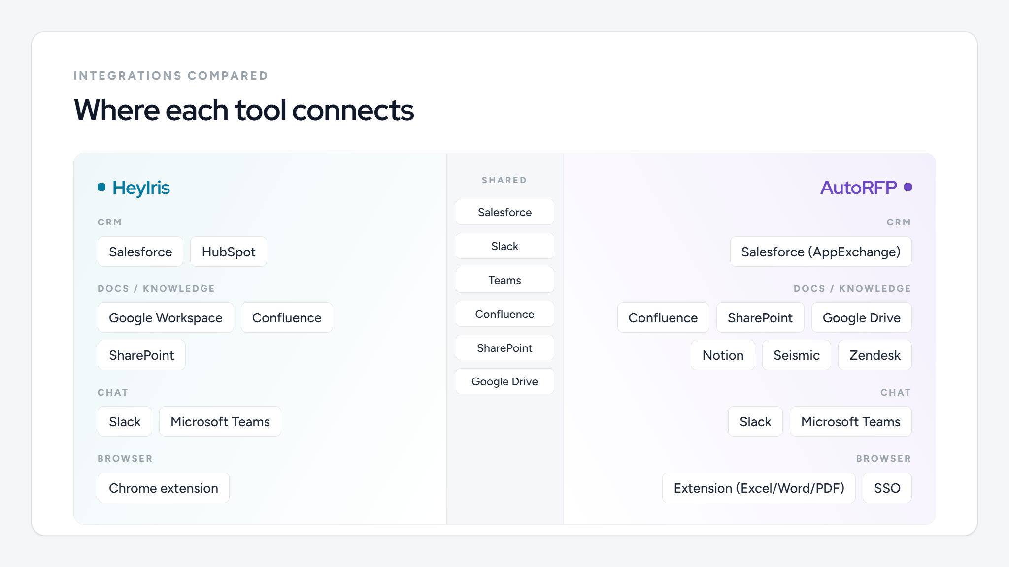Pick the Confluence chip in the HeyIris panel
Image resolution: width=1009 pixels, height=567 pixels.
click(x=287, y=317)
